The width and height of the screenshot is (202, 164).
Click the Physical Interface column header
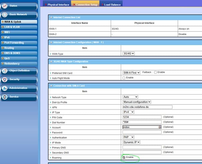tap(144, 23)
